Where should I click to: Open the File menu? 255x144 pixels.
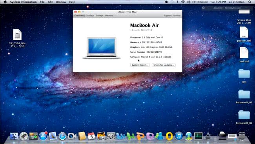[42, 2]
